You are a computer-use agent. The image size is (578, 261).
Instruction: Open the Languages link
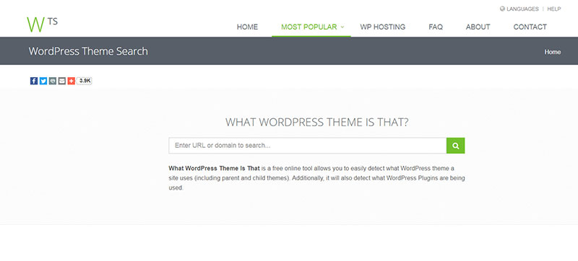click(522, 9)
